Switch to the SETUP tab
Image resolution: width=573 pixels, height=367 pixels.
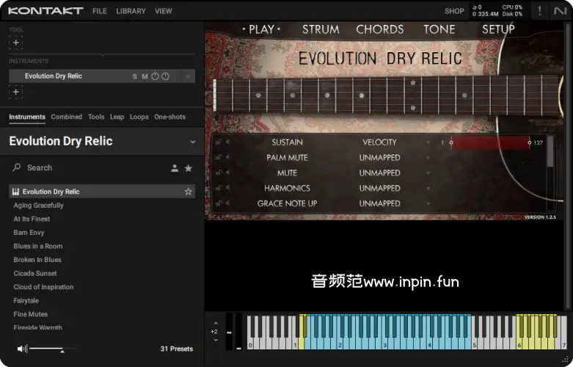(498, 29)
